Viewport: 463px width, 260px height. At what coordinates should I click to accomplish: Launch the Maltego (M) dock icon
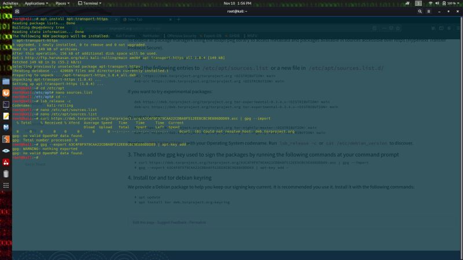pyautogui.click(x=6, y=127)
